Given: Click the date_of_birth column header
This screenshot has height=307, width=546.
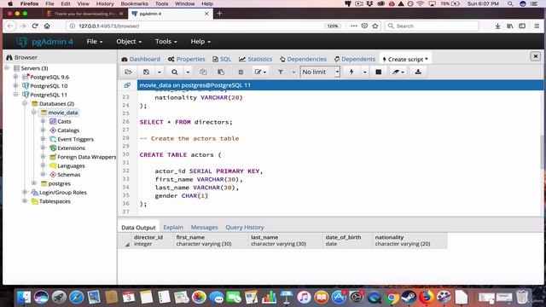Looking at the screenshot, I should (x=347, y=240).
